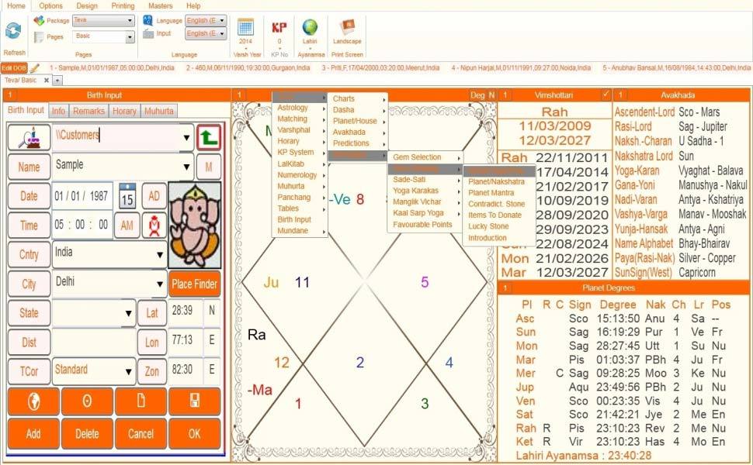Click the Cancel button
The height and width of the screenshot is (465, 753).
[141, 434]
